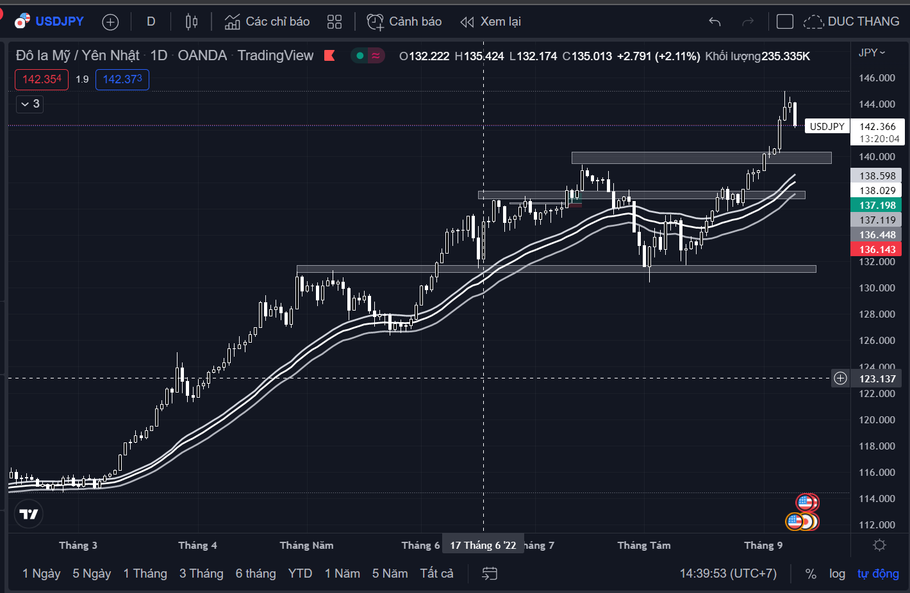
Task: Create an alert with Cảnh báo
Action: click(404, 22)
